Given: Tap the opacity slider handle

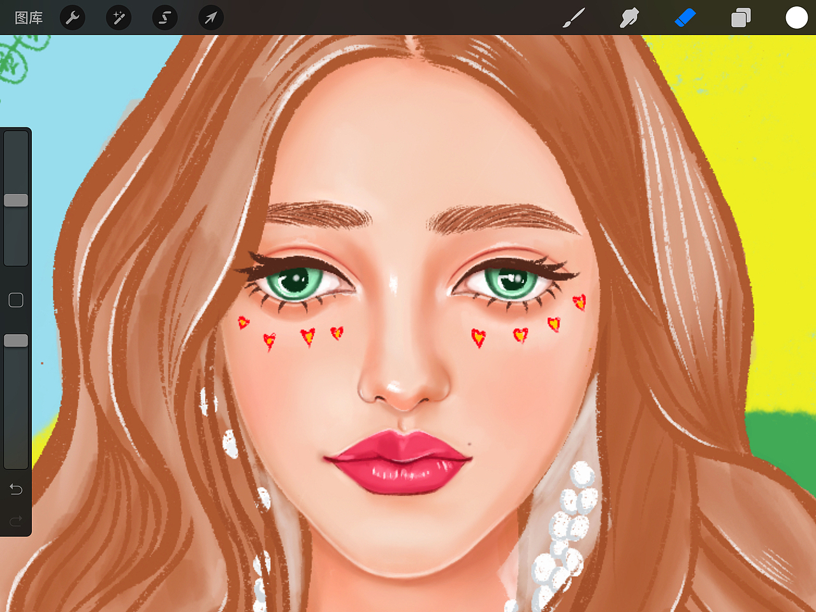Looking at the screenshot, I should (x=16, y=340).
